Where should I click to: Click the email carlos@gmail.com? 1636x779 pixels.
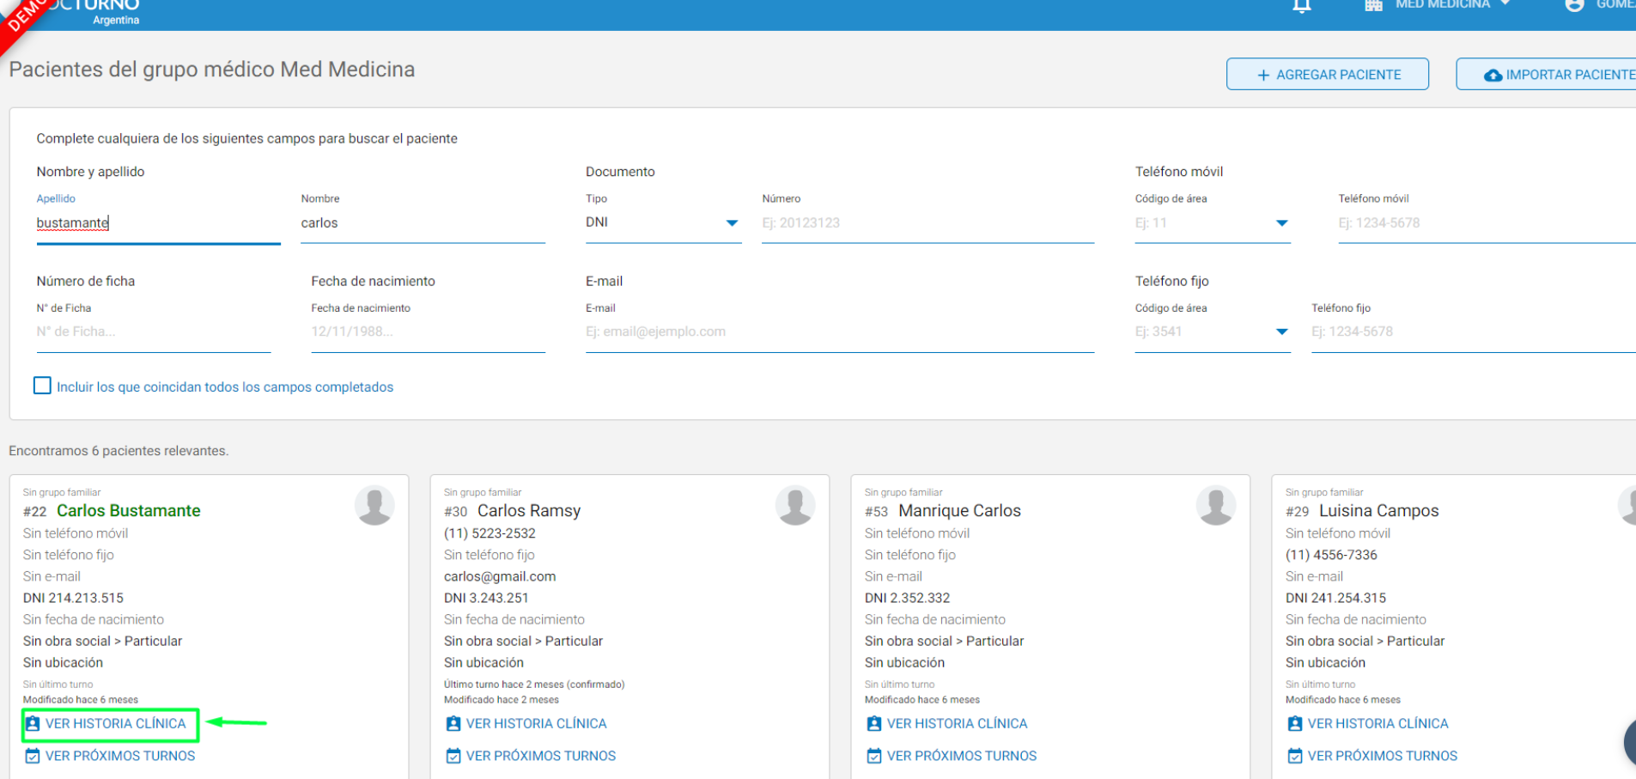500,576
